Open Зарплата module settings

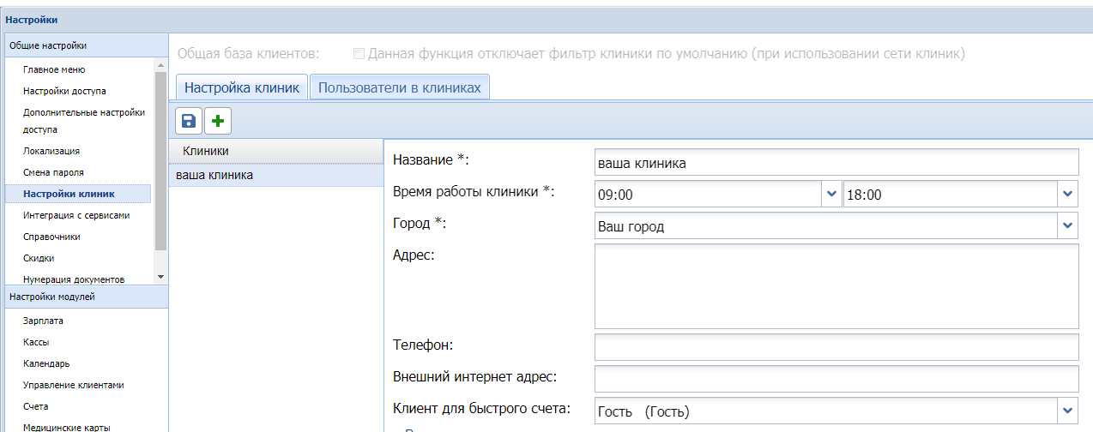click(x=43, y=321)
